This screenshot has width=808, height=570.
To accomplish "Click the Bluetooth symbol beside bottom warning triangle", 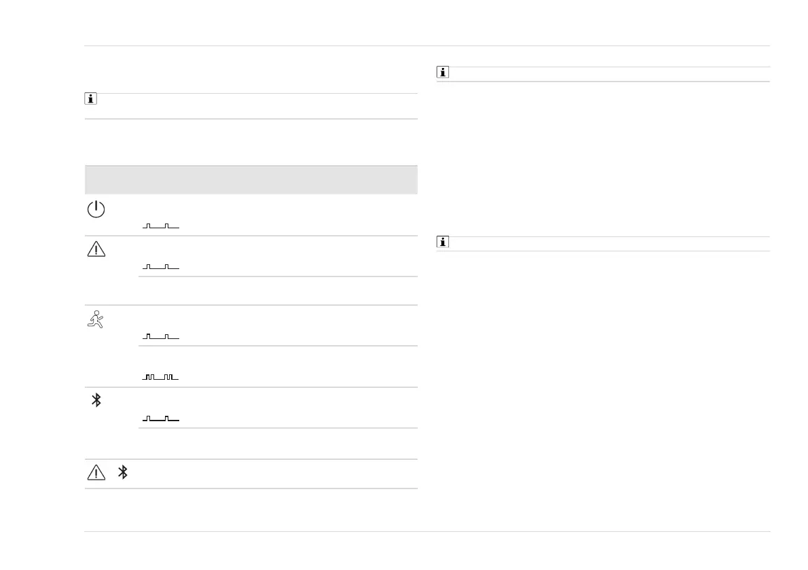I will 123,473.
